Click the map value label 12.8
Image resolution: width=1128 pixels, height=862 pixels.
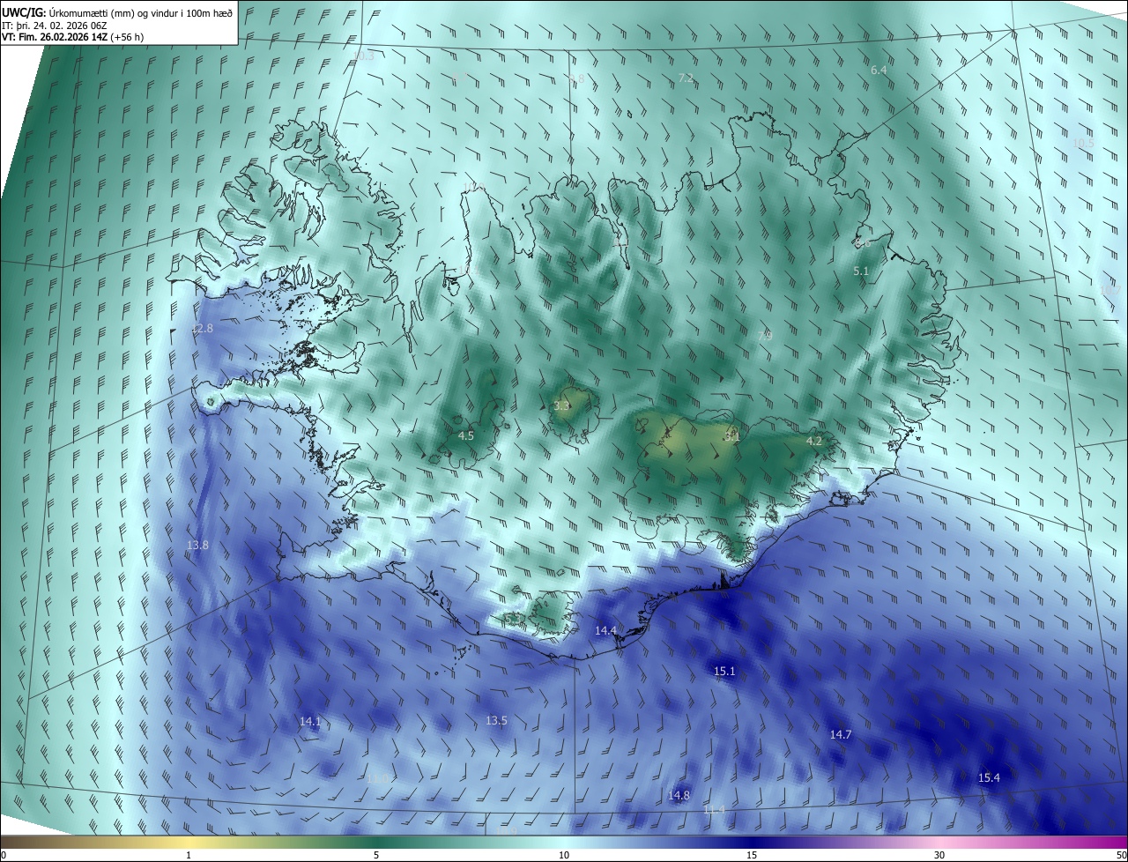(x=202, y=329)
